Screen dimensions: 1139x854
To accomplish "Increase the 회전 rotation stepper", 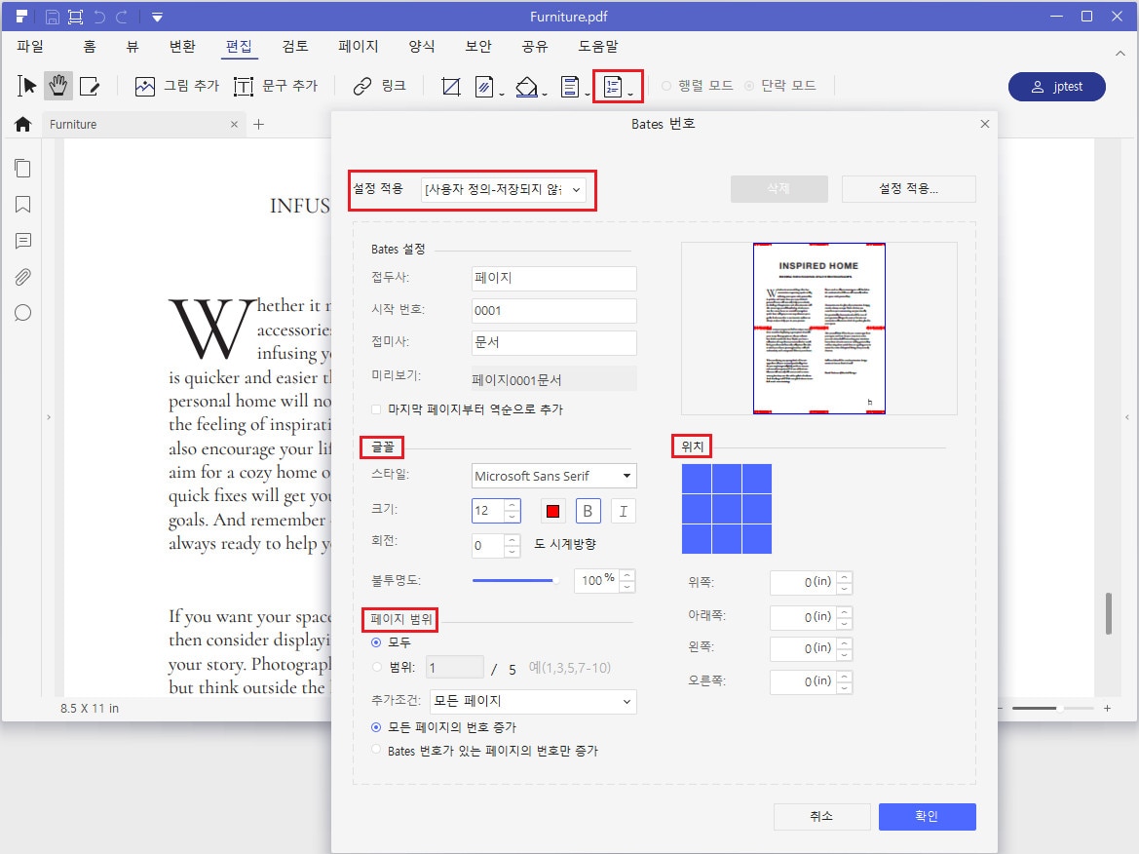I will [513, 540].
